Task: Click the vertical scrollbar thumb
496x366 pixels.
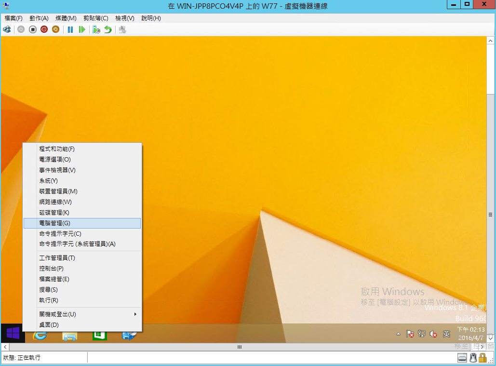Action: tap(490, 215)
